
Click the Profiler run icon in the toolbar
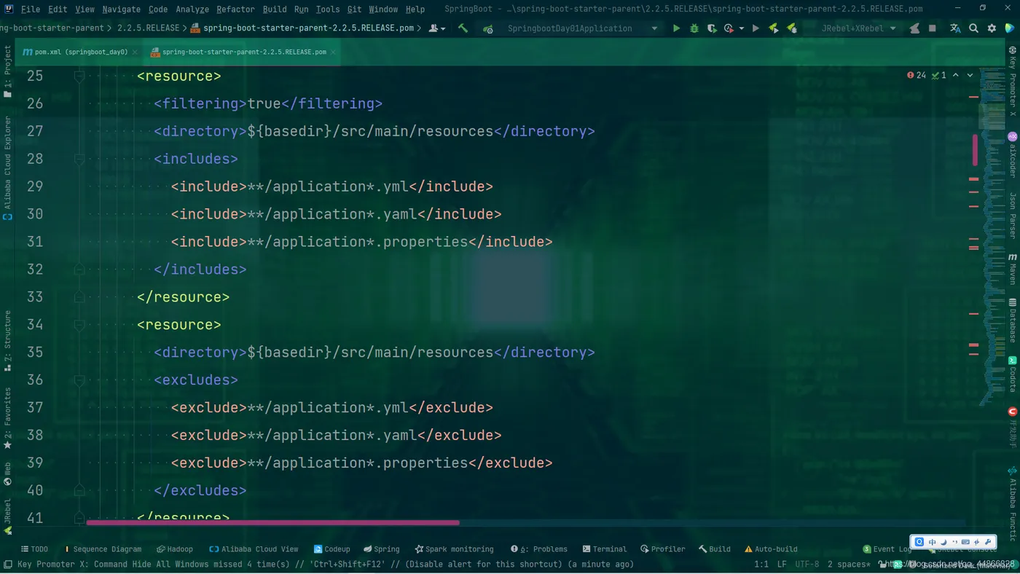point(729,28)
